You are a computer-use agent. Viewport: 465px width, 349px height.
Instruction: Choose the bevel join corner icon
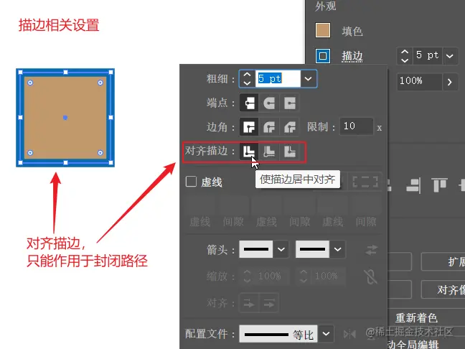pos(289,127)
